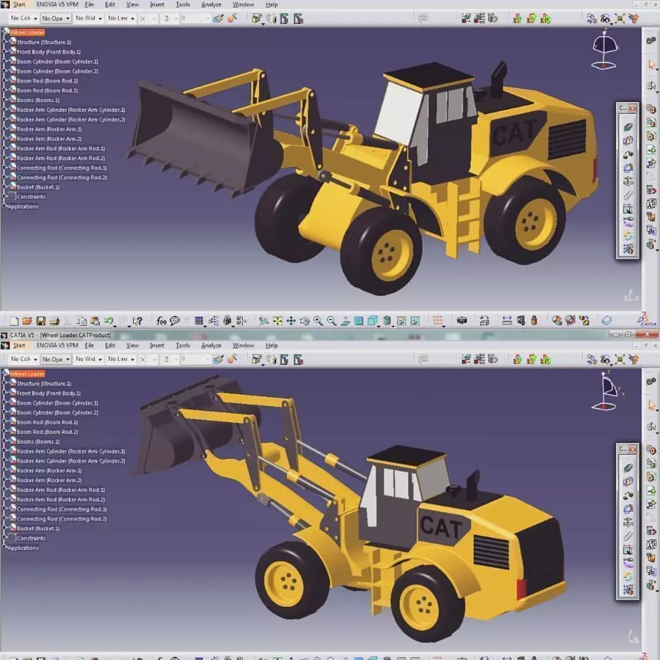This screenshot has width=660, height=660.
Task: Click New document icon in upper window toolbar
Action: pos(14,321)
